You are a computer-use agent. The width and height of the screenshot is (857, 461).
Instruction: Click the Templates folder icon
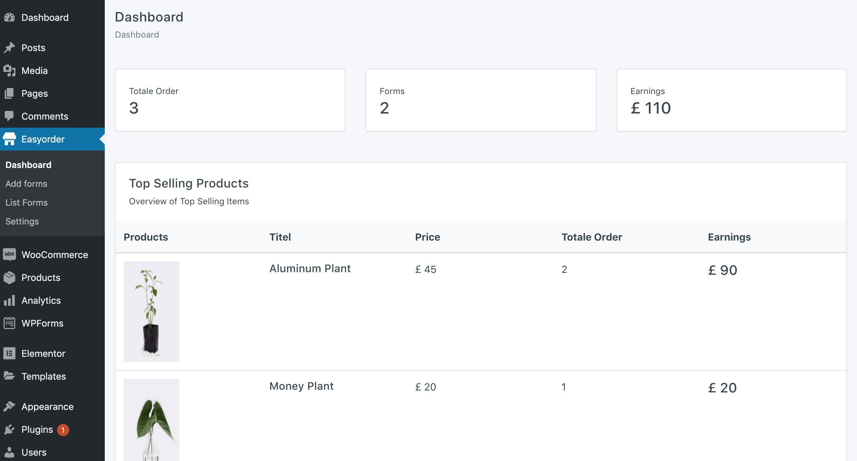pos(10,376)
